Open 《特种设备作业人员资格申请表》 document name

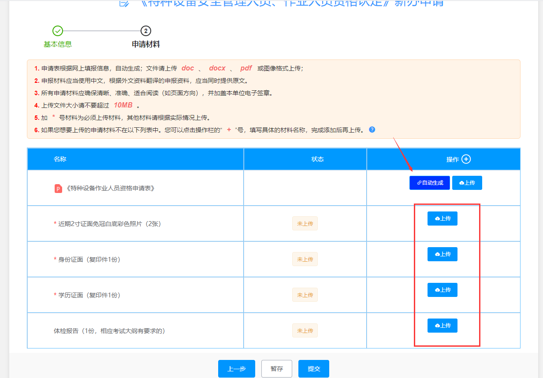click(110, 188)
